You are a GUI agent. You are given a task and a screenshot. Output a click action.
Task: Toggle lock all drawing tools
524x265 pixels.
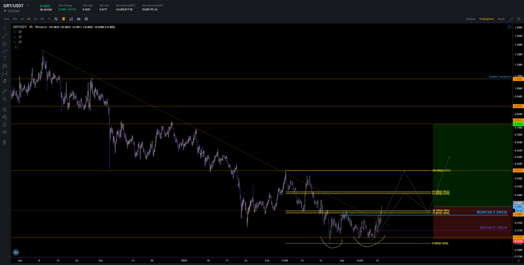pos(5,124)
